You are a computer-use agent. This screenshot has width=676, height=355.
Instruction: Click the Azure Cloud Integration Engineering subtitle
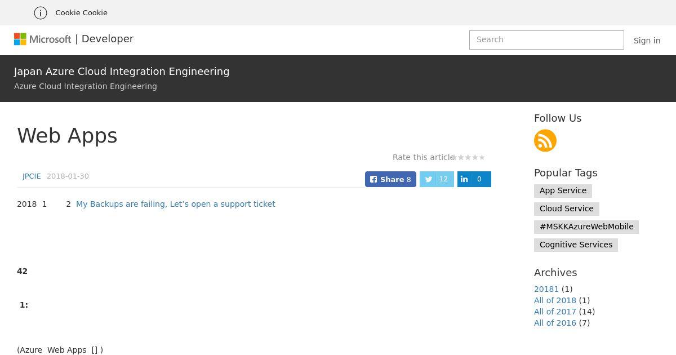coord(86,86)
